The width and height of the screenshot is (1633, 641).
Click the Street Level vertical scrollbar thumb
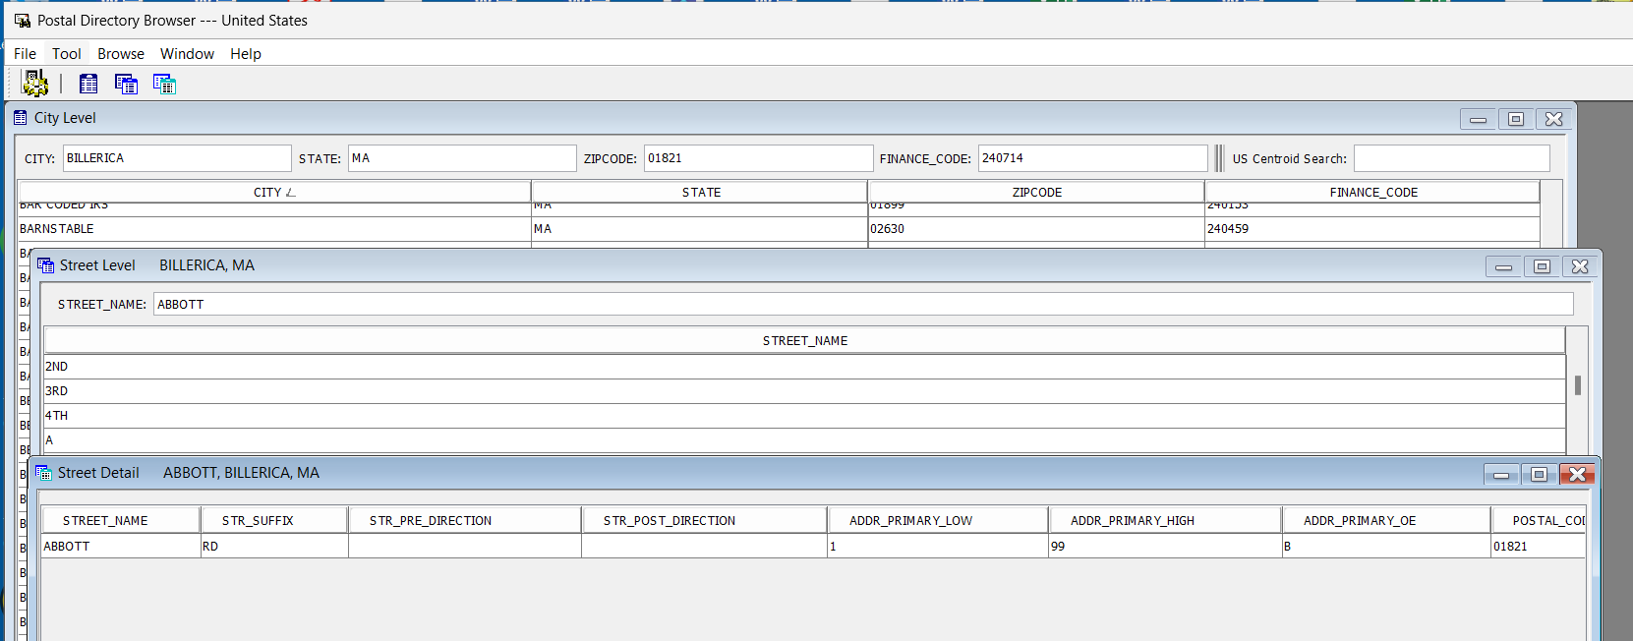pyautogui.click(x=1577, y=385)
